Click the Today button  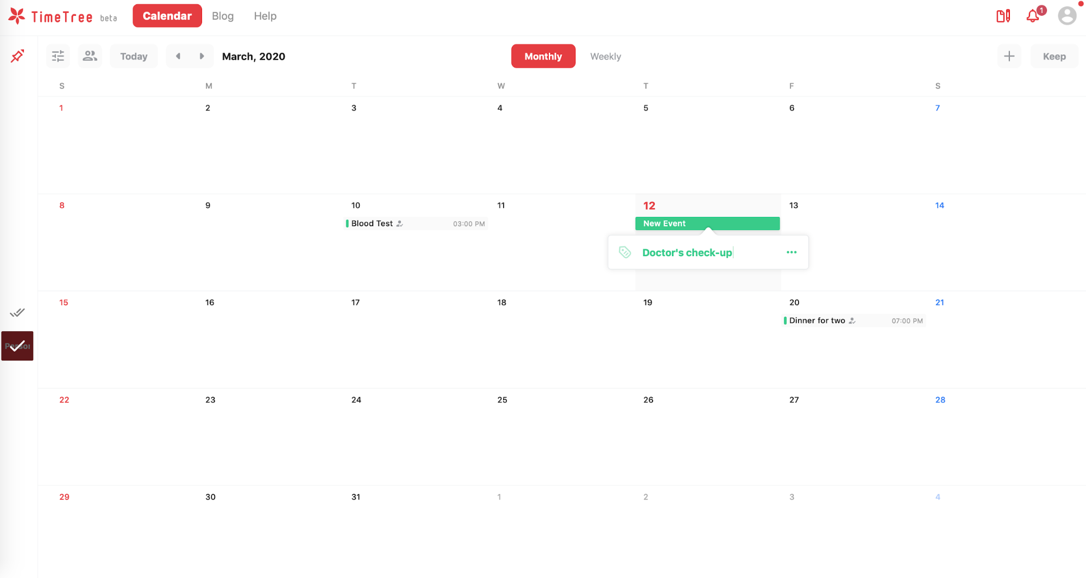click(x=134, y=56)
